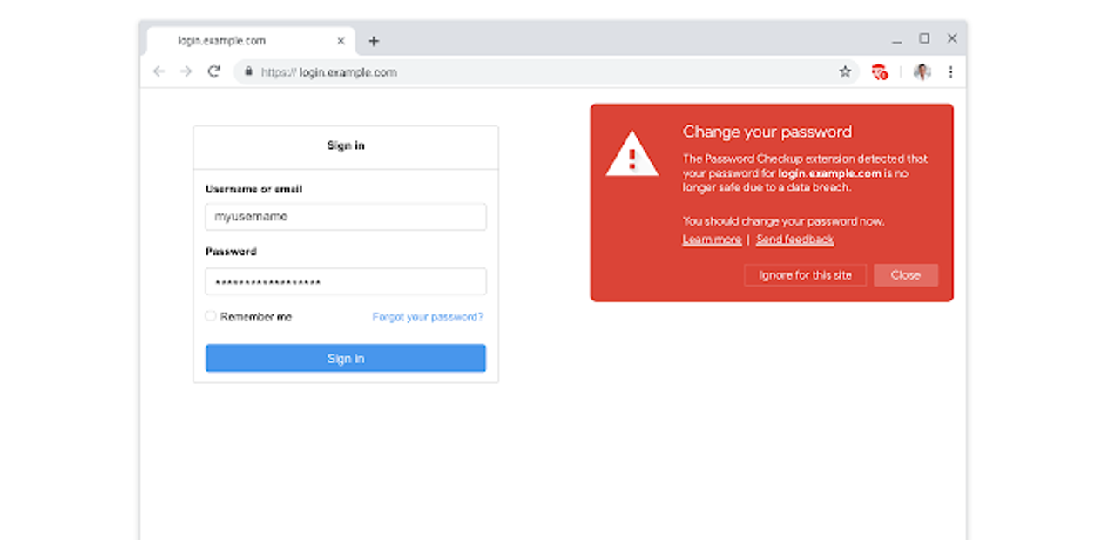
Task: Click the browser forward arrow
Action: 186,71
